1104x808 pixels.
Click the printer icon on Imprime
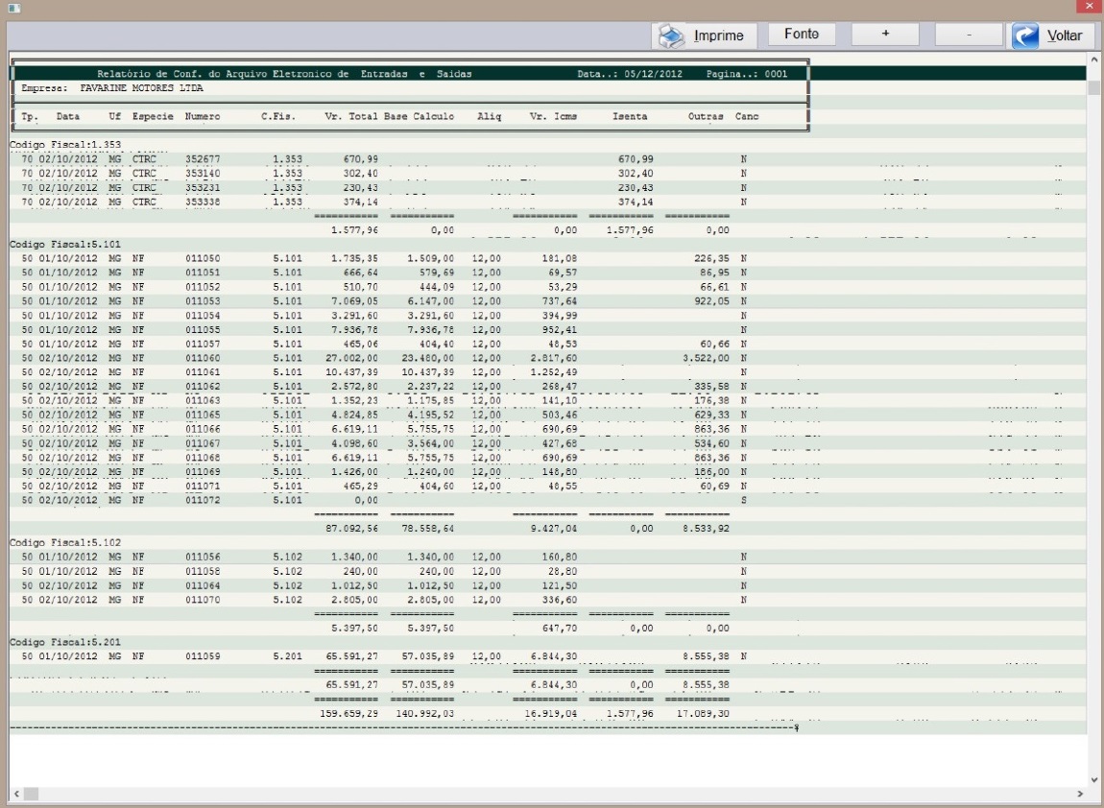pos(672,36)
